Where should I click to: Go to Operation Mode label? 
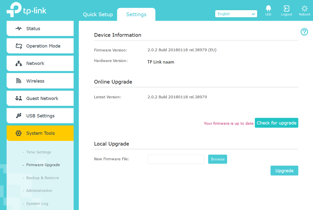coord(43,46)
